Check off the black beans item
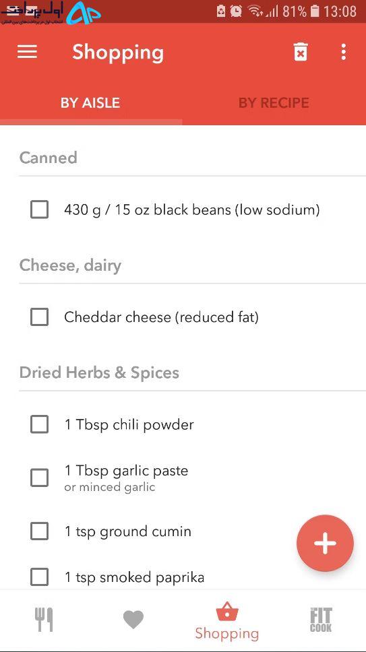The image size is (366, 652). pos(40,209)
